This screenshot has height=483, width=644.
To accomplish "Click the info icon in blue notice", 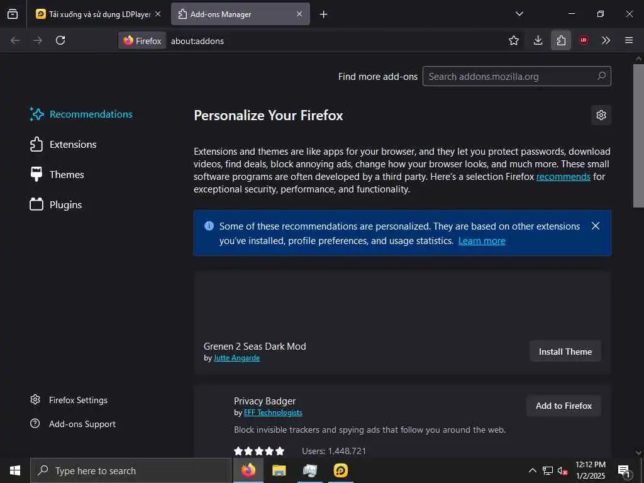I will 209,226.
